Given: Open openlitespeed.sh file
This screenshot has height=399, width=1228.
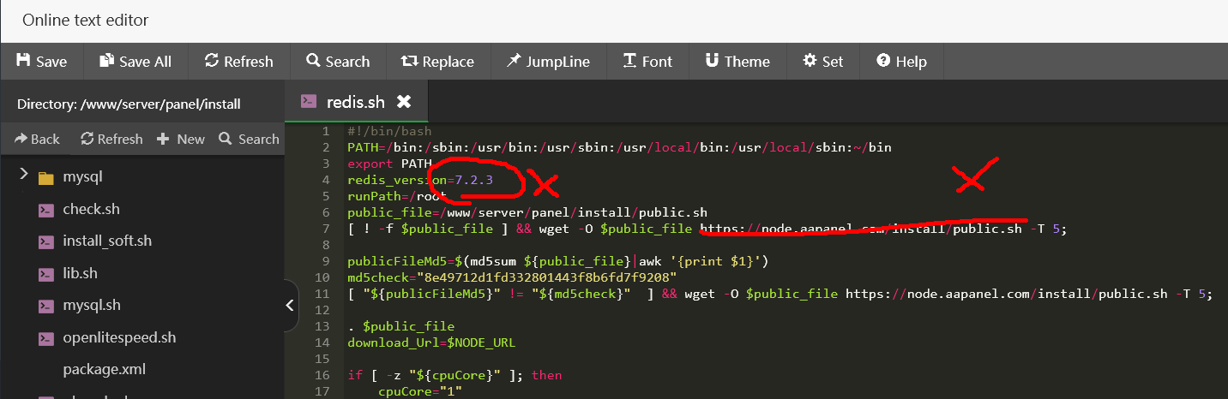Looking at the screenshot, I should 119,337.
